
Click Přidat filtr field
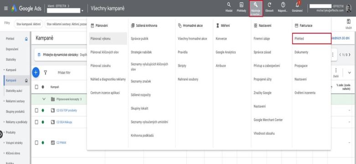(x=64, y=73)
